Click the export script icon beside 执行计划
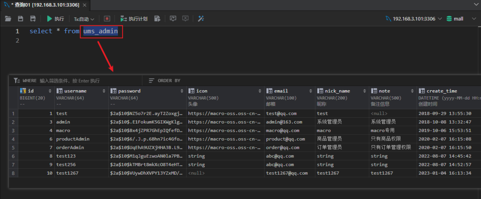 point(157,19)
